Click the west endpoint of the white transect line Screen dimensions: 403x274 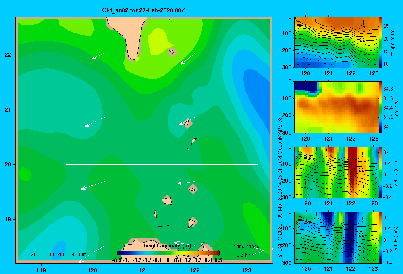pyautogui.click(x=67, y=164)
